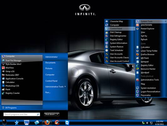This screenshot has height=126, width=167.
Task: Open Control Panel in the Start menu right pane
Action: 51,81
